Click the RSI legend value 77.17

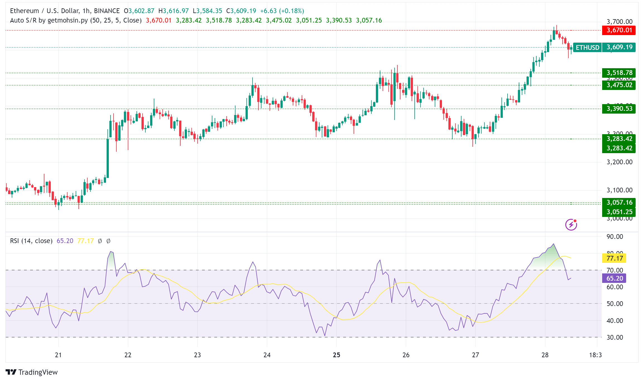click(85, 241)
